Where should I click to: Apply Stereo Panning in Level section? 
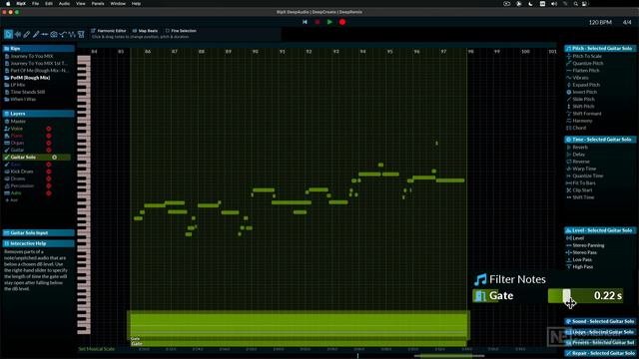pos(588,245)
